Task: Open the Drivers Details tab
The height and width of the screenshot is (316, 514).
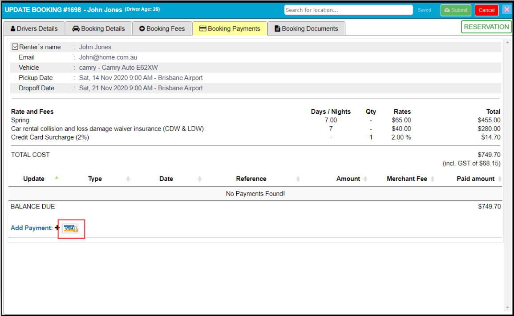Action: (x=34, y=28)
